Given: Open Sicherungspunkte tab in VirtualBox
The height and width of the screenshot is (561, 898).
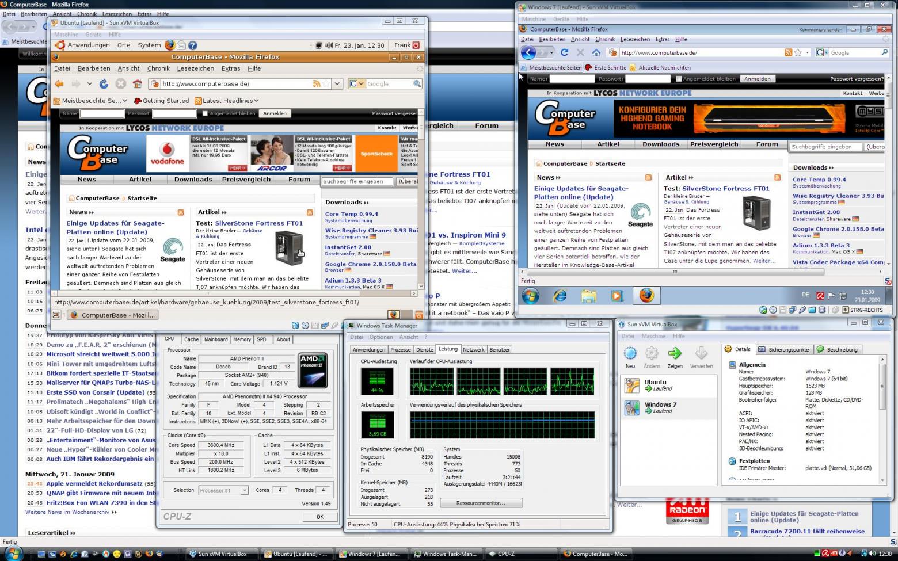Looking at the screenshot, I should 783,349.
